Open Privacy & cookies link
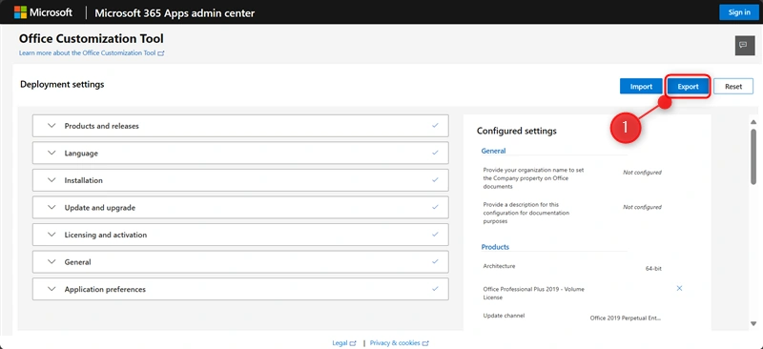Viewport: 763px width, 349px height. pos(399,342)
